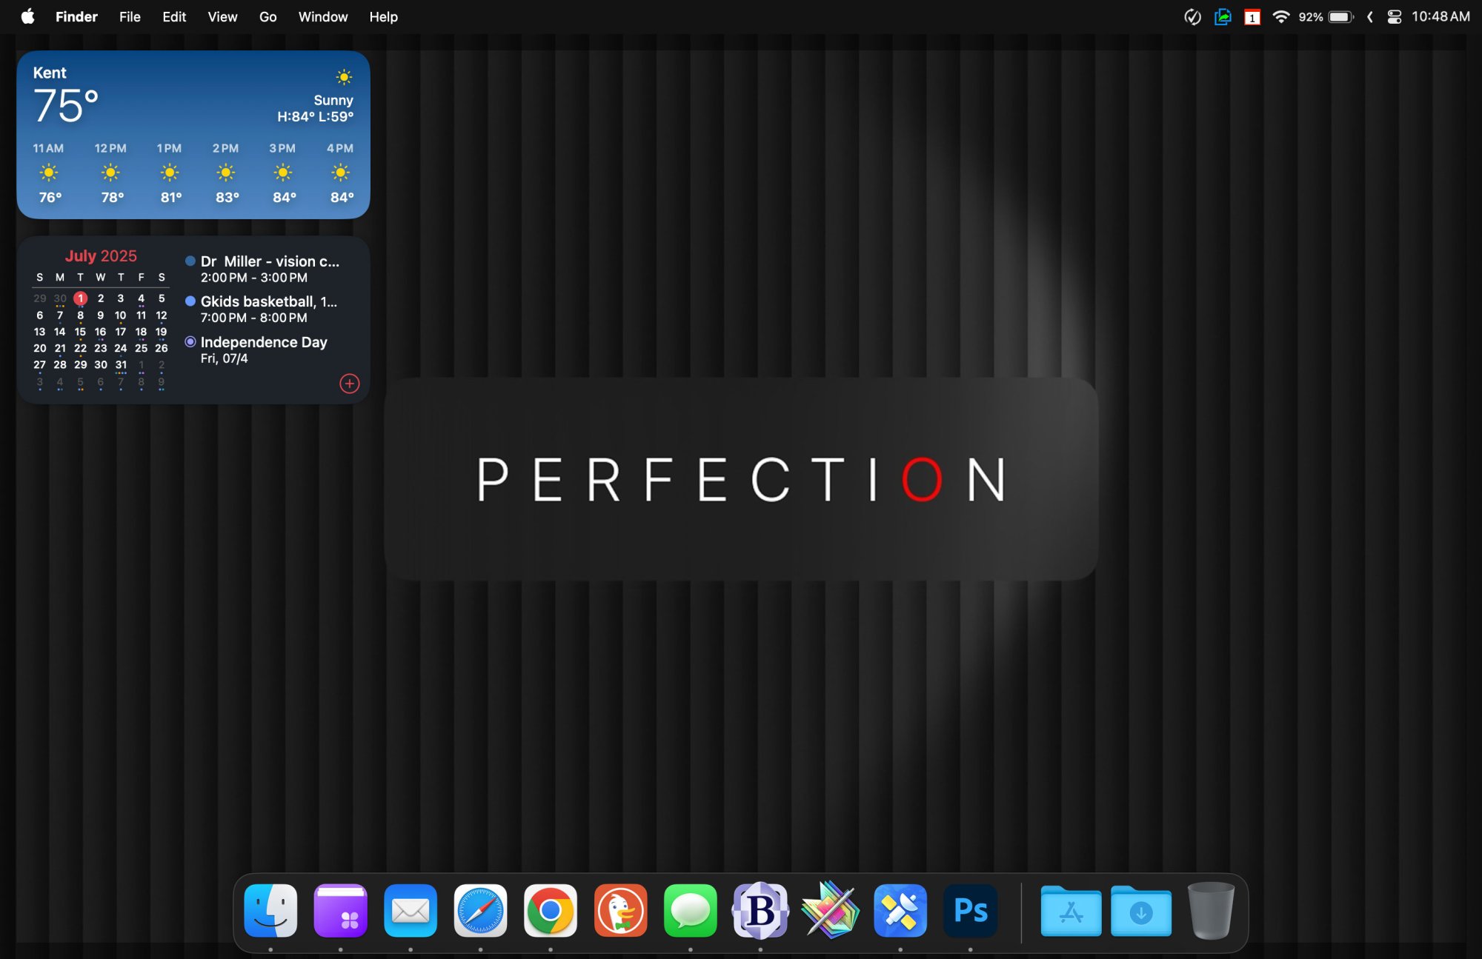Expand the Applications folder stack in the dock

[x=1071, y=910]
